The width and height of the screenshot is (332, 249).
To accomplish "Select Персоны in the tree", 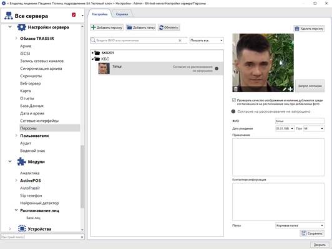I will (x=50, y=128).
